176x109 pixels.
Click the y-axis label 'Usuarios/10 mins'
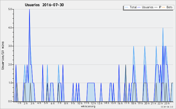tap(3, 56)
